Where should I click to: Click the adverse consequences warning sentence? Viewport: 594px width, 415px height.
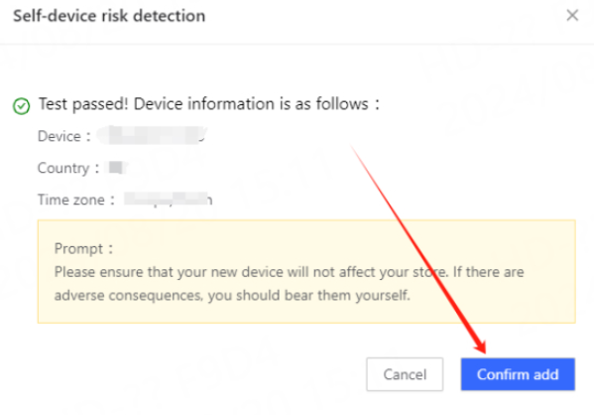[232, 295]
